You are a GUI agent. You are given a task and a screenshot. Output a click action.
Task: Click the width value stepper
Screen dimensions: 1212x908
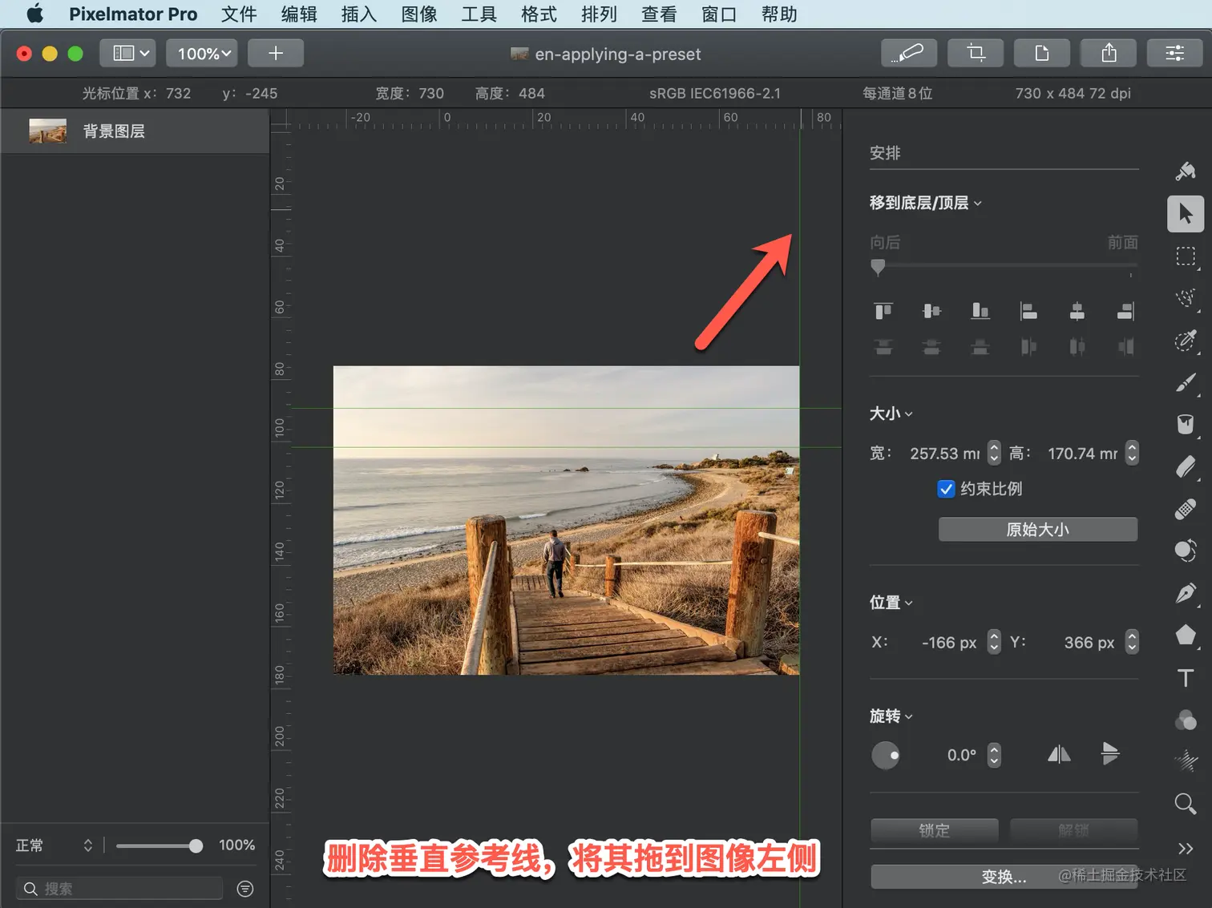click(994, 453)
